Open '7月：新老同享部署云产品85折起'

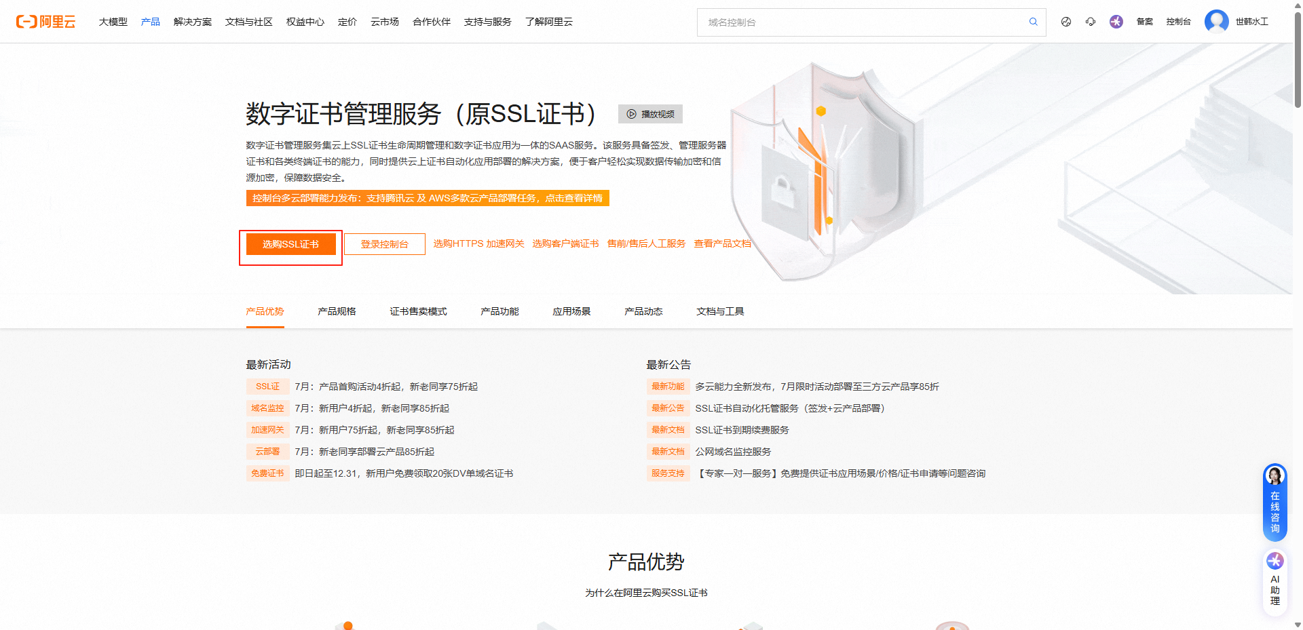point(365,452)
